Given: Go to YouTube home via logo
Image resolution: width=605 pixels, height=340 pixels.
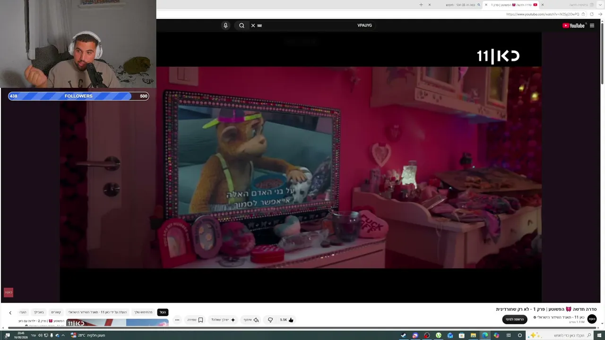Looking at the screenshot, I should tap(573, 25).
